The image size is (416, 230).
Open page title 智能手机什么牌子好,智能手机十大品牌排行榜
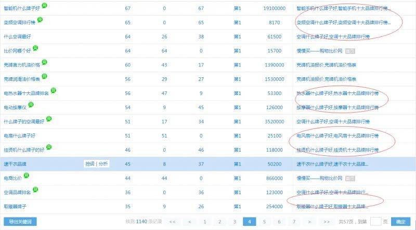click(344, 8)
